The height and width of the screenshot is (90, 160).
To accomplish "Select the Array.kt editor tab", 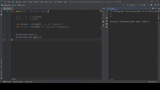I will [x=8, y=8].
